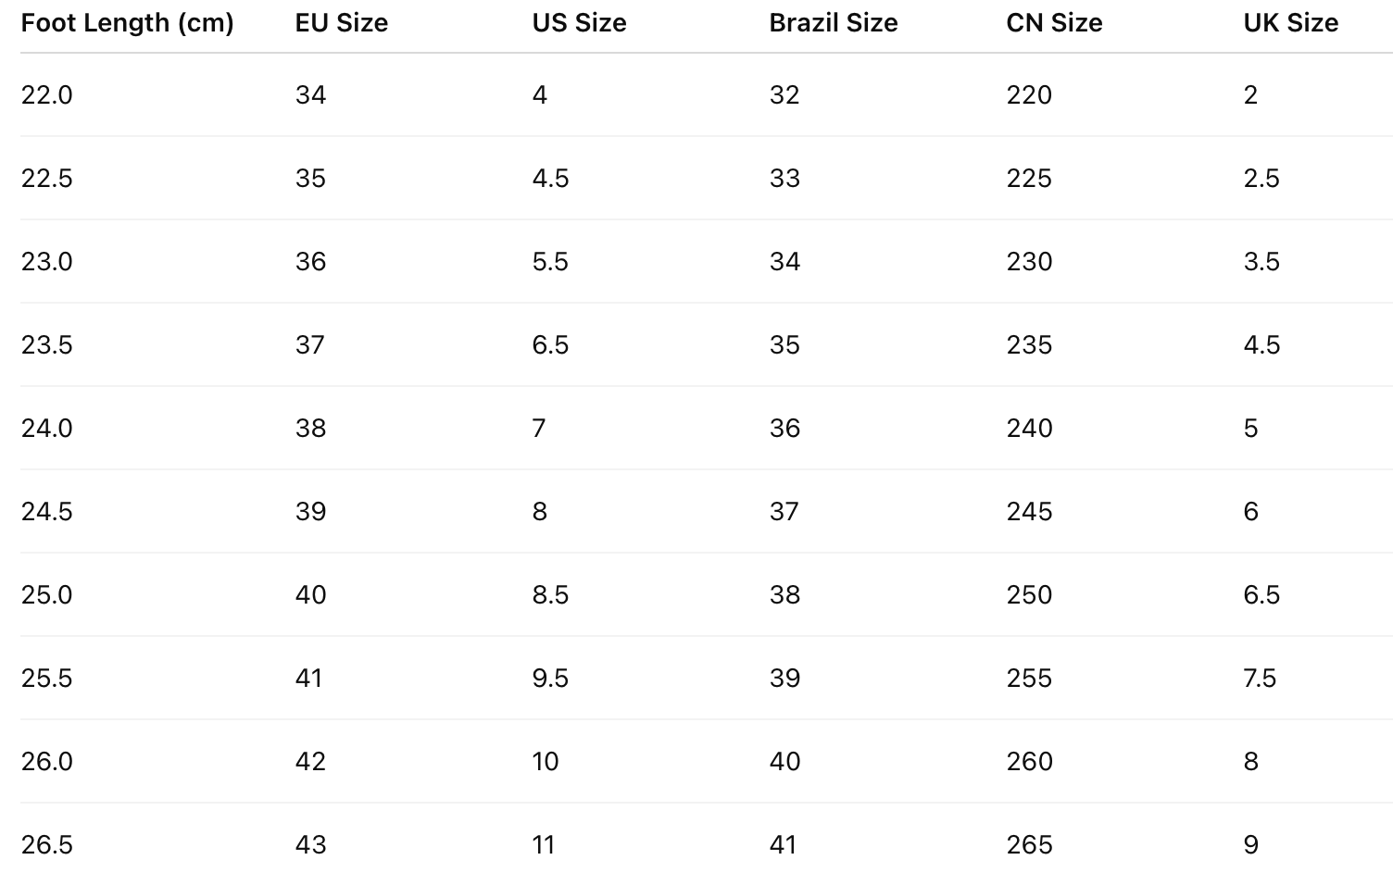Click CN size 265 cell
The image size is (1393, 885).
pyautogui.click(x=1029, y=845)
